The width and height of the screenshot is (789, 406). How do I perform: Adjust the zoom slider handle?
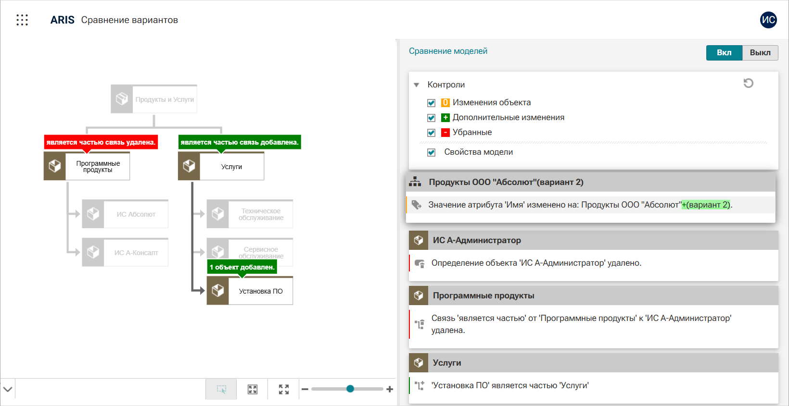click(x=350, y=389)
